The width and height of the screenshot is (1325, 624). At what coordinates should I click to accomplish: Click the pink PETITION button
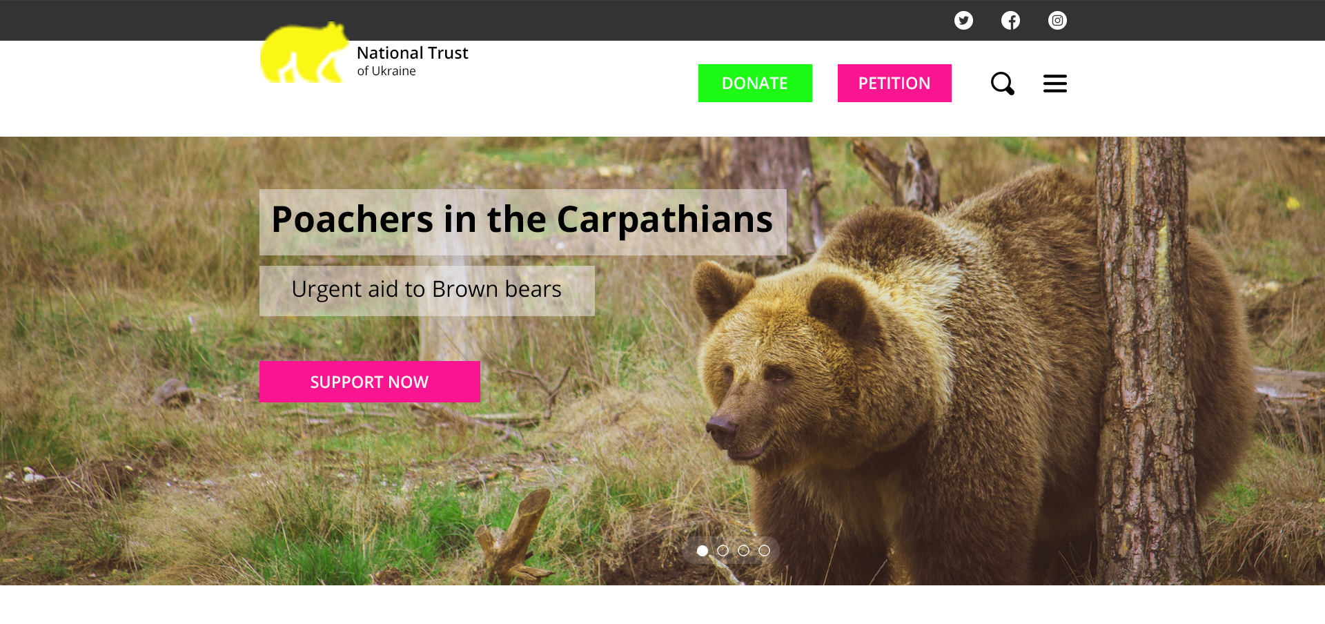click(x=894, y=84)
